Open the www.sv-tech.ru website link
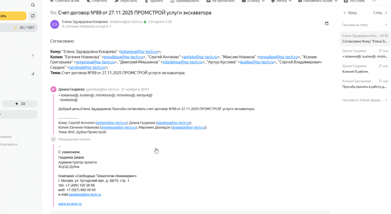 (x=70, y=204)
